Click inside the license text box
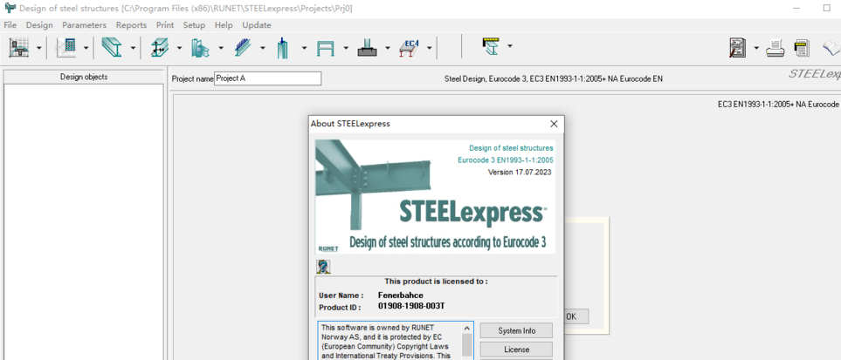 [x=389, y=341]
